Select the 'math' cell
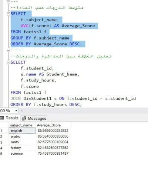148x180 pixels. point(22,142)
